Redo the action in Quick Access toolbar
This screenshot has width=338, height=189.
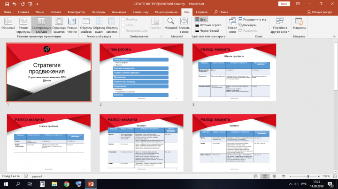pyautogui.click(x=23, y=4)
